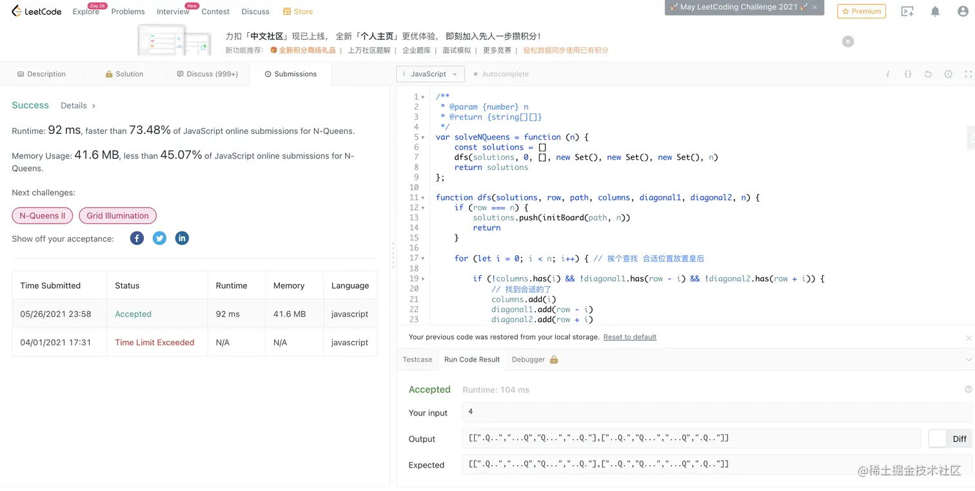Toggle the Diff switch
The width and height of the screenshot is (975, 491).
pyautogui.click(x=938, y=438)
